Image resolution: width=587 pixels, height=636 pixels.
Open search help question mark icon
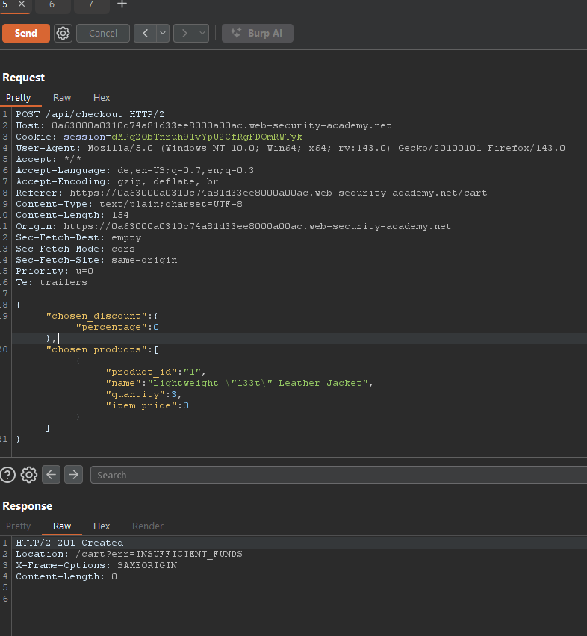click(x=7, y=475)
